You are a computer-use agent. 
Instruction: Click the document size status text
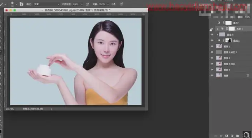coord(33,109)
